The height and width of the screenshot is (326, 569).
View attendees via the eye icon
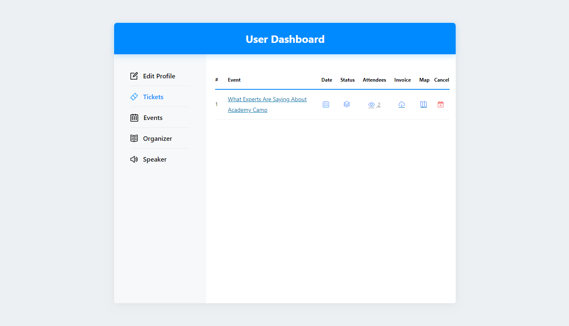point(371,105)
